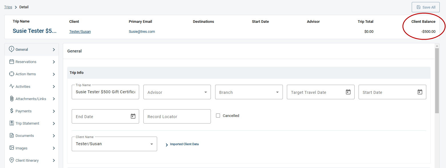Check the Cancelled checkbox

(218, 115)
